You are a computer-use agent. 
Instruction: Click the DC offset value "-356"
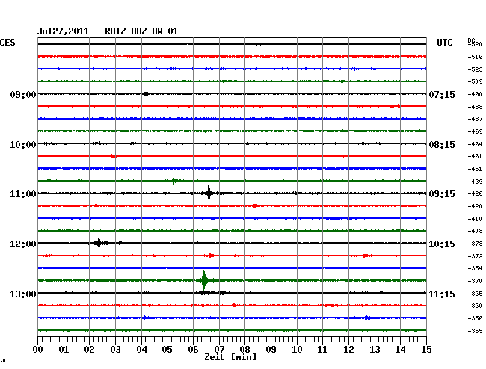click(475, 318)
